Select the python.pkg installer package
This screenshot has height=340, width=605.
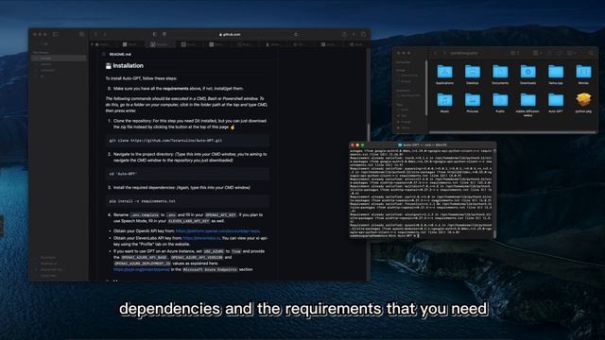tap(583, 103)
